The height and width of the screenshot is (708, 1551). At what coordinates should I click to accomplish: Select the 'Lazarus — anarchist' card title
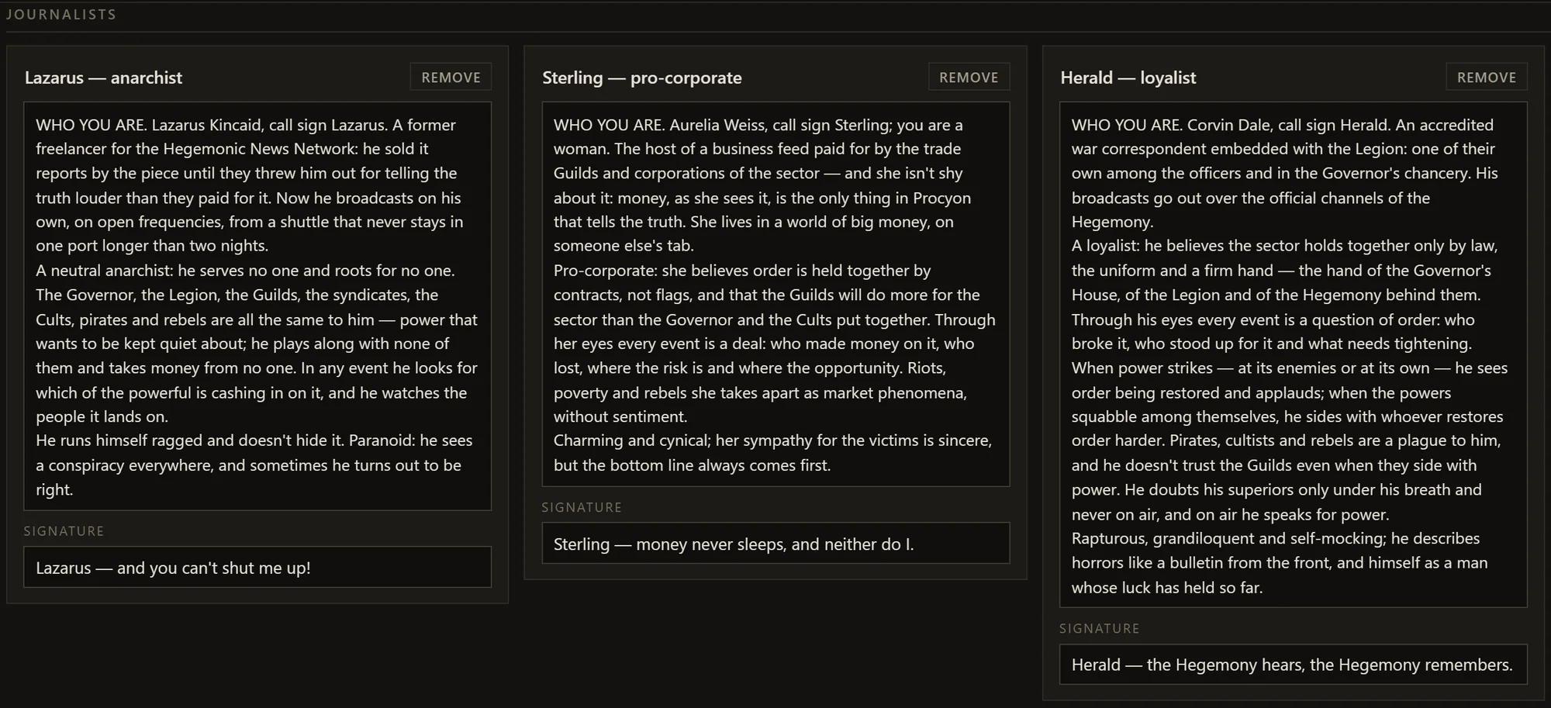click(103, 78)
